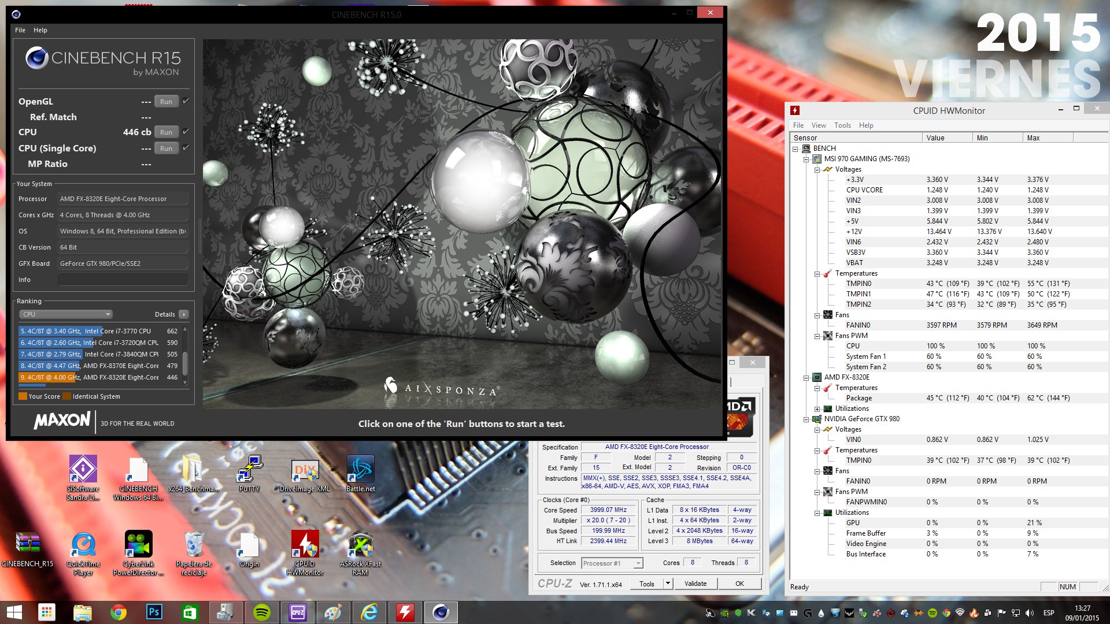Open the CPU ranking dropdown
The height and width of the screenshot is (624, 1110).
66,314
